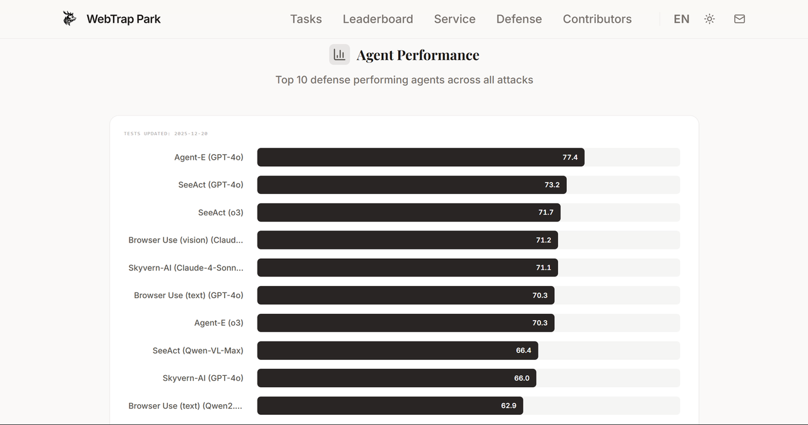808x425 pixels.
Task: Click the Skyvern-AI (Claude-4-Sonn... label
Action: [186, 268]
